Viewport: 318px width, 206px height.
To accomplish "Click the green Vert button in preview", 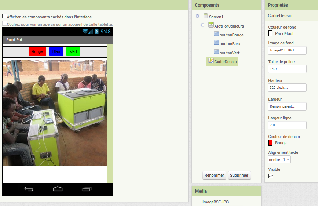I will click(73, 51).
